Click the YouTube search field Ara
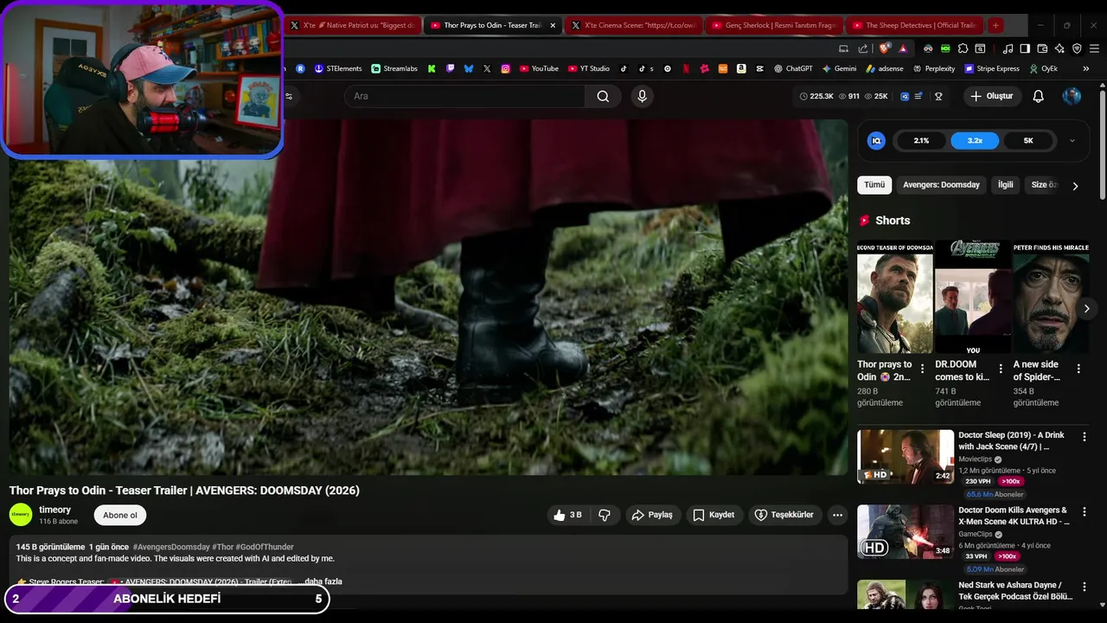This screenshot has height=623, width=1107. tap(464, 96)
